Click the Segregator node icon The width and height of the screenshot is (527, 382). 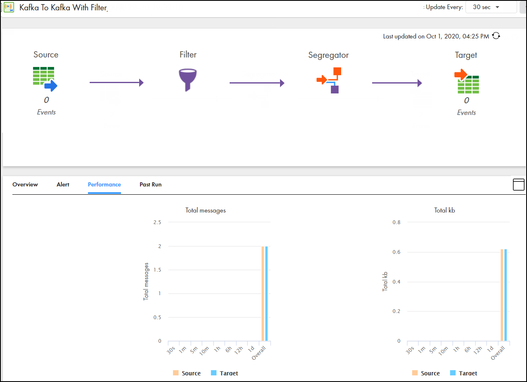pos(329,80)
